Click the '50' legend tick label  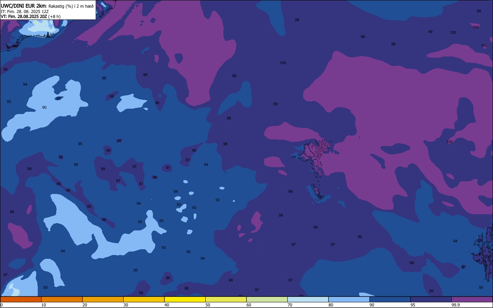tap(208, 305)
